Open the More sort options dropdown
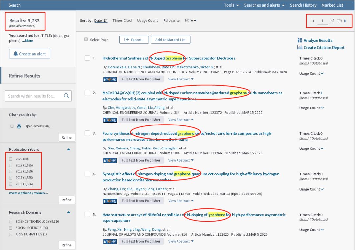 191,20
